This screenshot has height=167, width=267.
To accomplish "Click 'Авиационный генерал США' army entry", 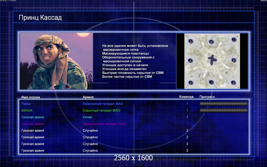I will [x=104, y=124].
